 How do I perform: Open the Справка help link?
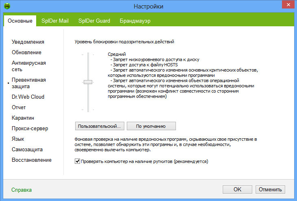(x=22, y=190)
